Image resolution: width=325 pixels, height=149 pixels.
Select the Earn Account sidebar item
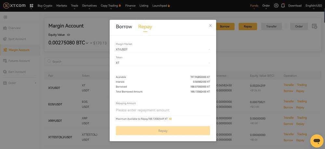pos(20,72)
